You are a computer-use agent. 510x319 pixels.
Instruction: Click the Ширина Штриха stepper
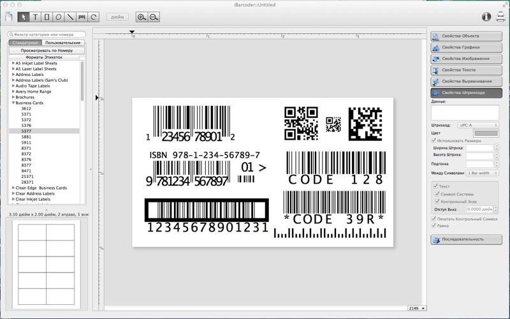point(497,148)
